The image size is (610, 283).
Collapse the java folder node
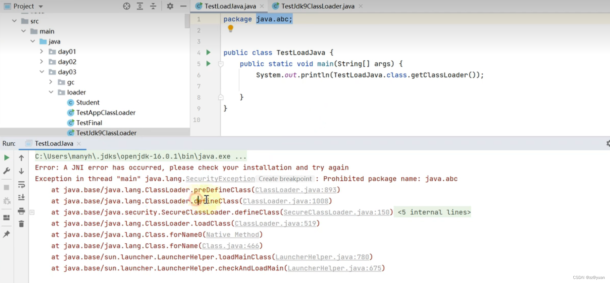pos(33,41)
